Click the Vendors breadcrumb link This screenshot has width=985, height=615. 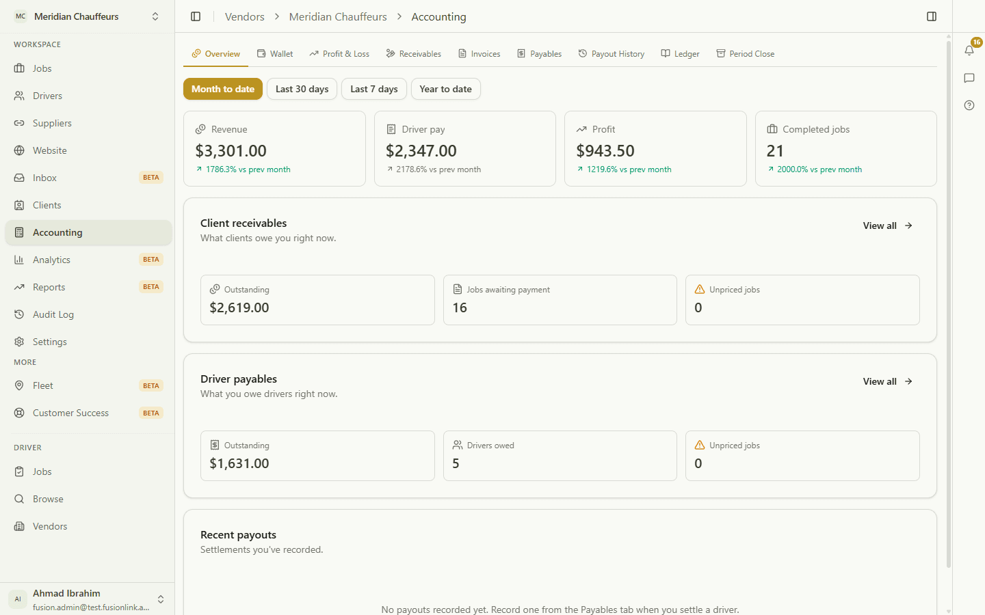[x=244, y=16]
